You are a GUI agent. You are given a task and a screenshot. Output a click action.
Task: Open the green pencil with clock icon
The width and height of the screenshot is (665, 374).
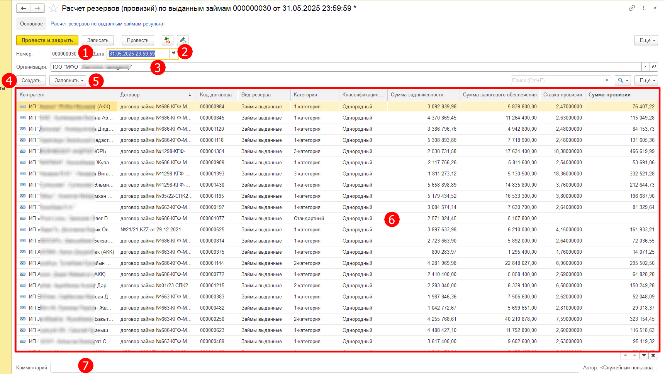[183, 40]
